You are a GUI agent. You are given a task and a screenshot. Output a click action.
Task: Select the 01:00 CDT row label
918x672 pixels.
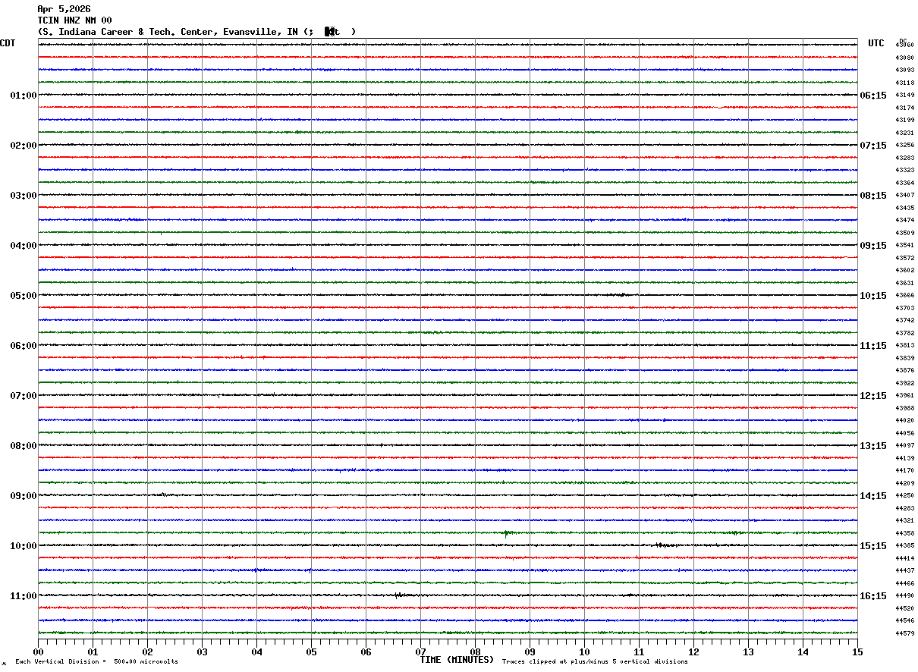pos(23,96)
